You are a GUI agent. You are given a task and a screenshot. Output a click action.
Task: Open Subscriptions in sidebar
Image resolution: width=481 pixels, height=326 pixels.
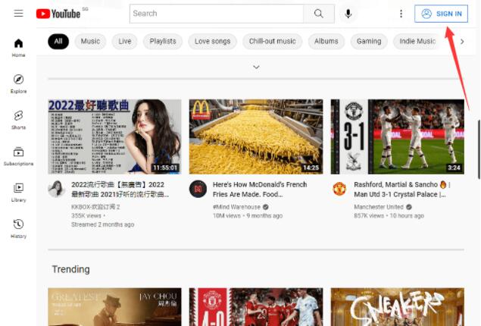(18, 156)
